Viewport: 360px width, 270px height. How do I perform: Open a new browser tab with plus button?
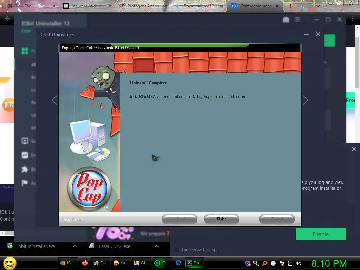click(290, 6)
